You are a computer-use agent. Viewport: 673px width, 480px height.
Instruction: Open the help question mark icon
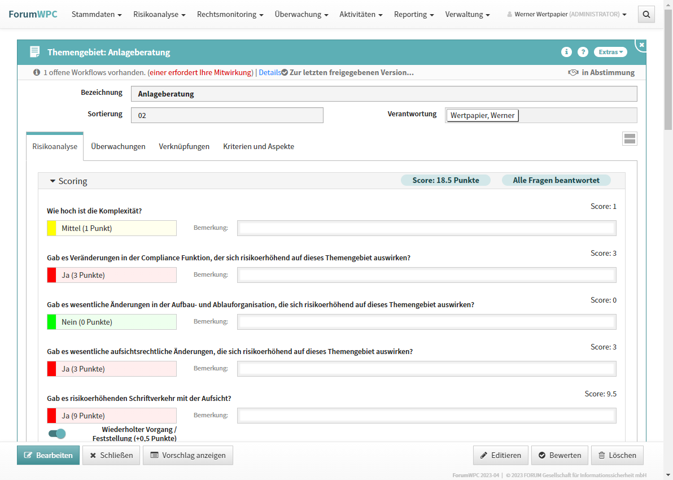[583, 52]
